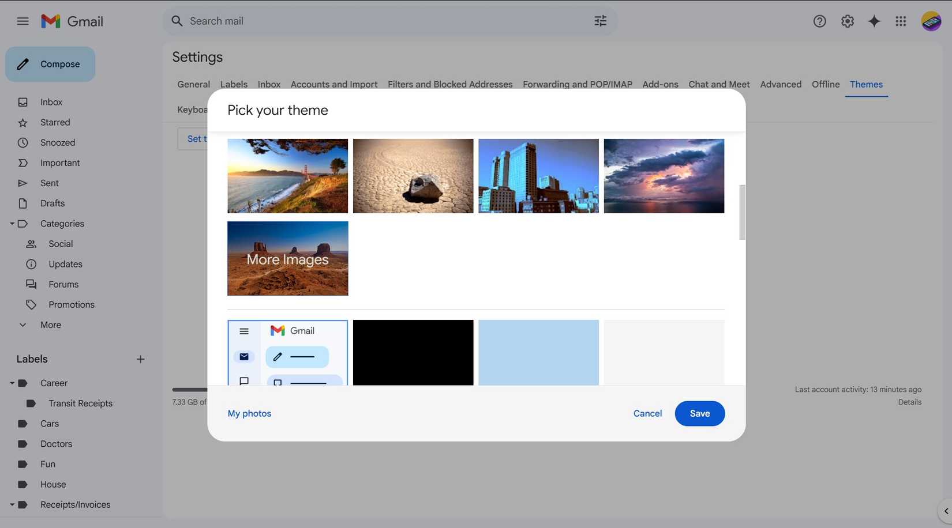The height and width of the screenshot is (528, 952).
Task: Expand the More sidebar items
Action: (23, 325)
